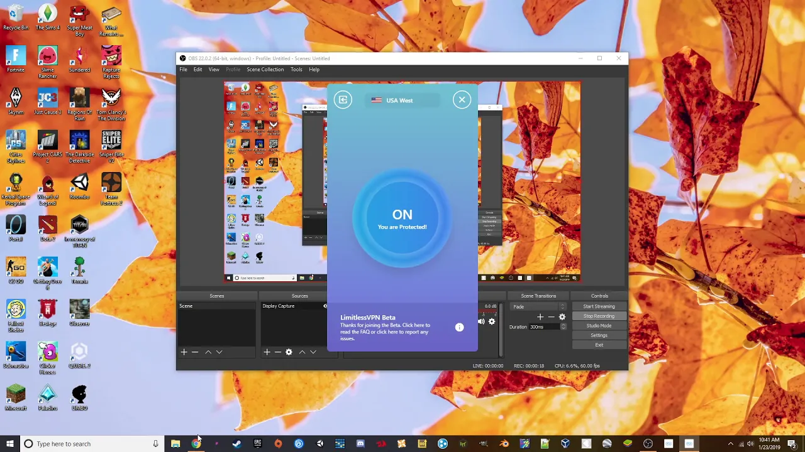Click the Cortana microphone icon in the search box

point(155,444)
